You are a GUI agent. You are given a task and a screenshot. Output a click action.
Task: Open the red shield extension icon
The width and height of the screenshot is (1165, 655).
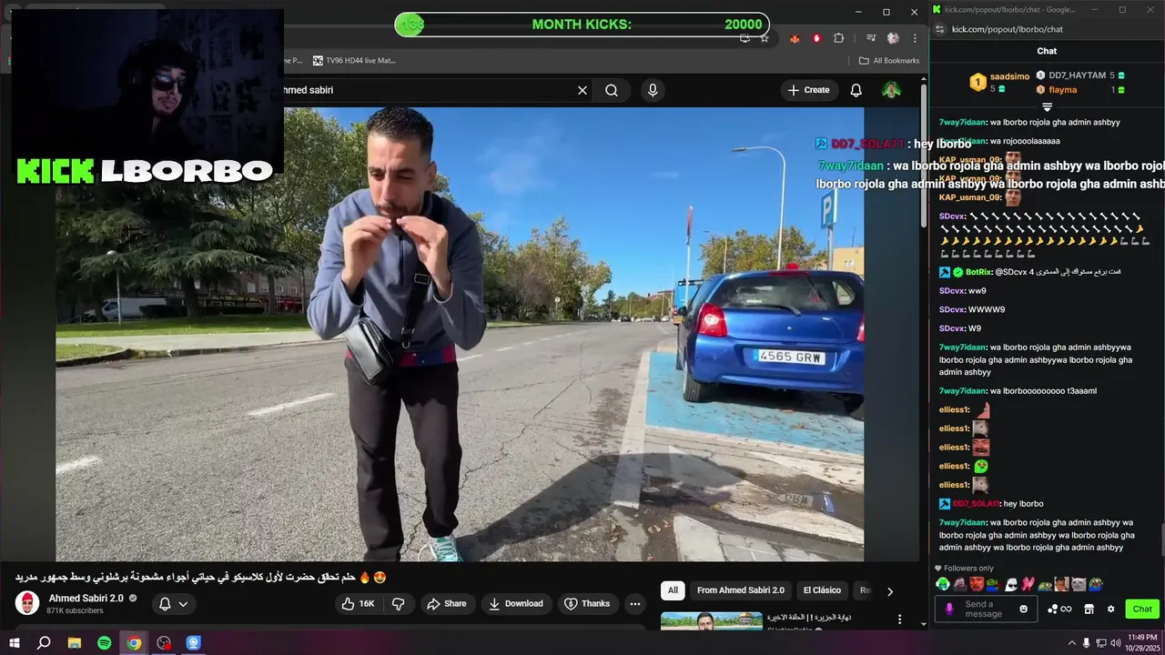point(816,38)
